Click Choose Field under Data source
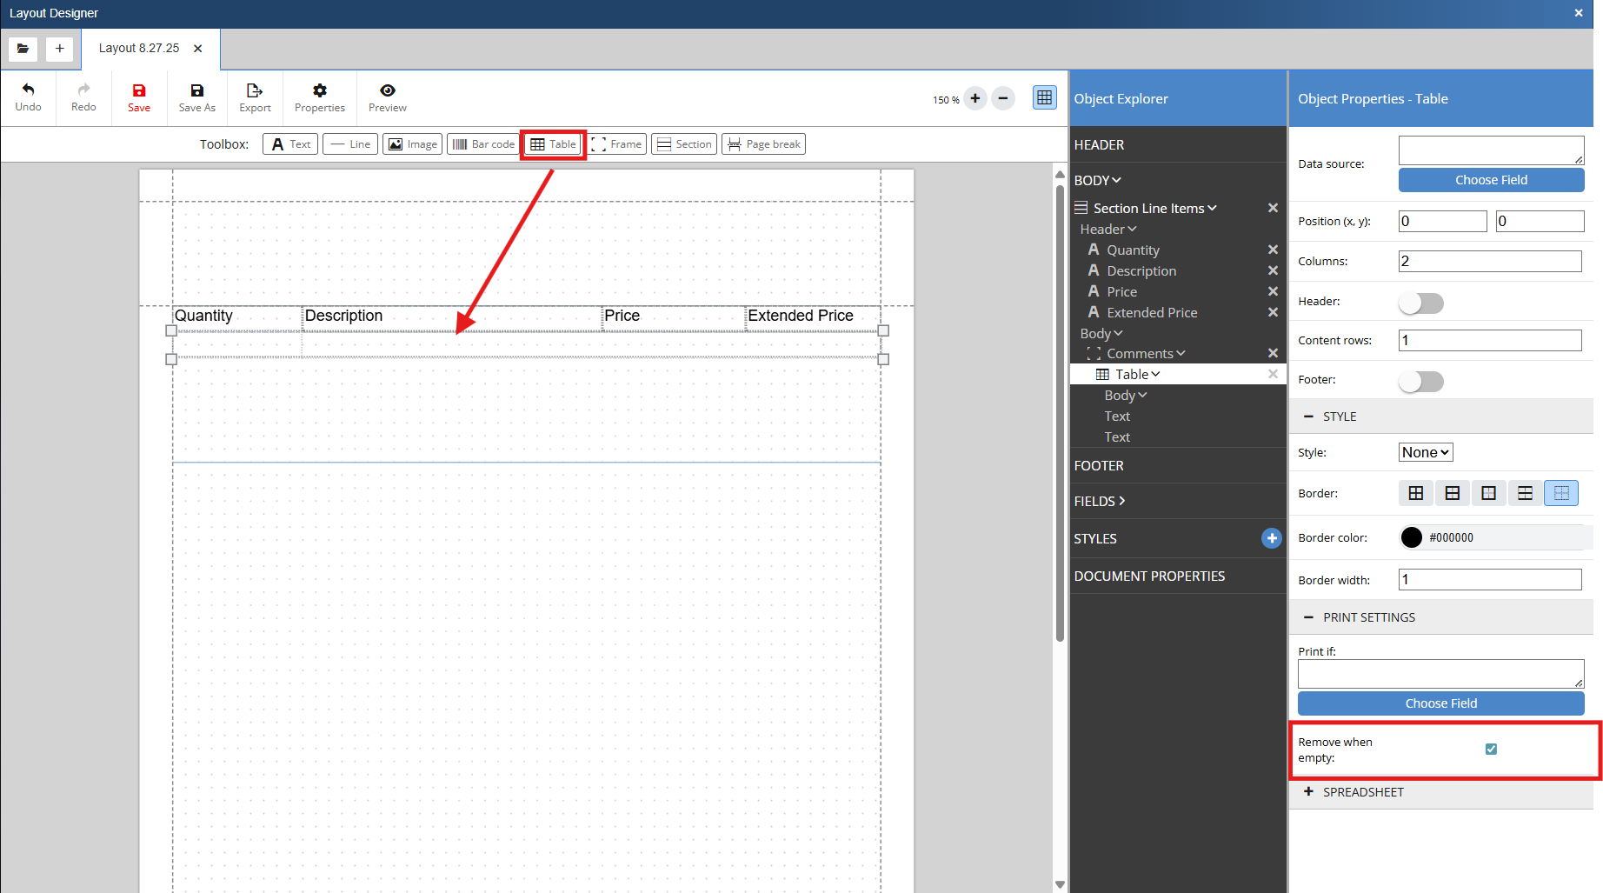The height and width of the screenshot is (893, 1603). 1490,180
